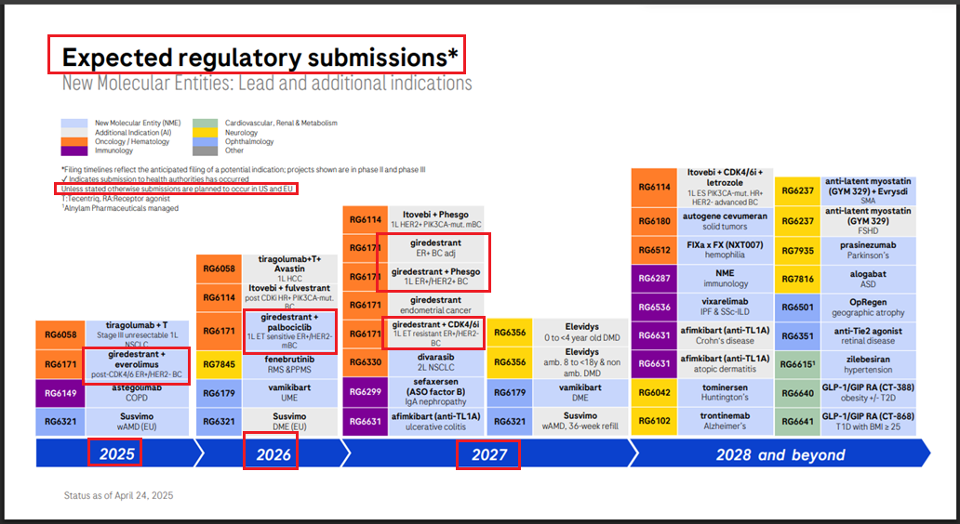Click the yellow RG6042 code cell
This screenshot has height=524, width=960.
click(x=655, y=393)
